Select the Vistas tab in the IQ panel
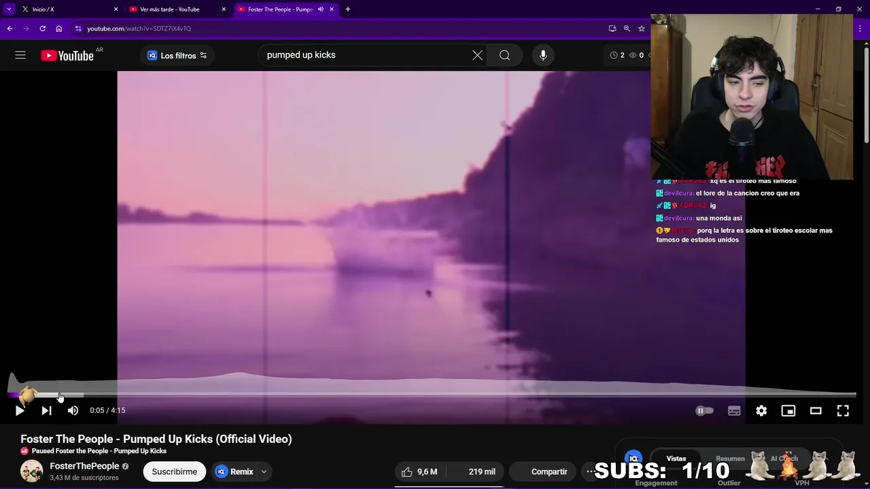This screenshot has width=870, height=489. pyautogui.click(x=676, y=458)
